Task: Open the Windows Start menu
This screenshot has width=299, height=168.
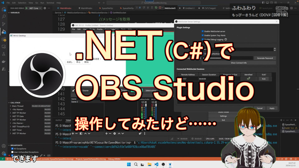Action: coord(129,164)
